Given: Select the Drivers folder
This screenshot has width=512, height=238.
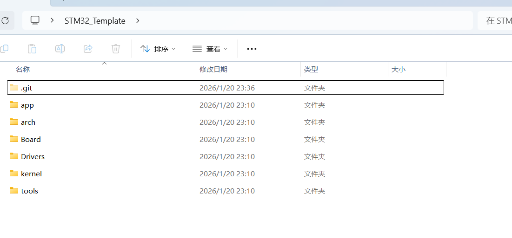Looking at the screenshot, I should point(33,156).
